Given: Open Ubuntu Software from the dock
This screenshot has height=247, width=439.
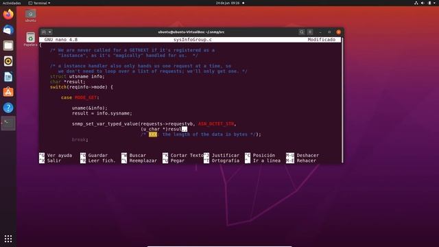Looking at the screenshot, I should point(8,92).
